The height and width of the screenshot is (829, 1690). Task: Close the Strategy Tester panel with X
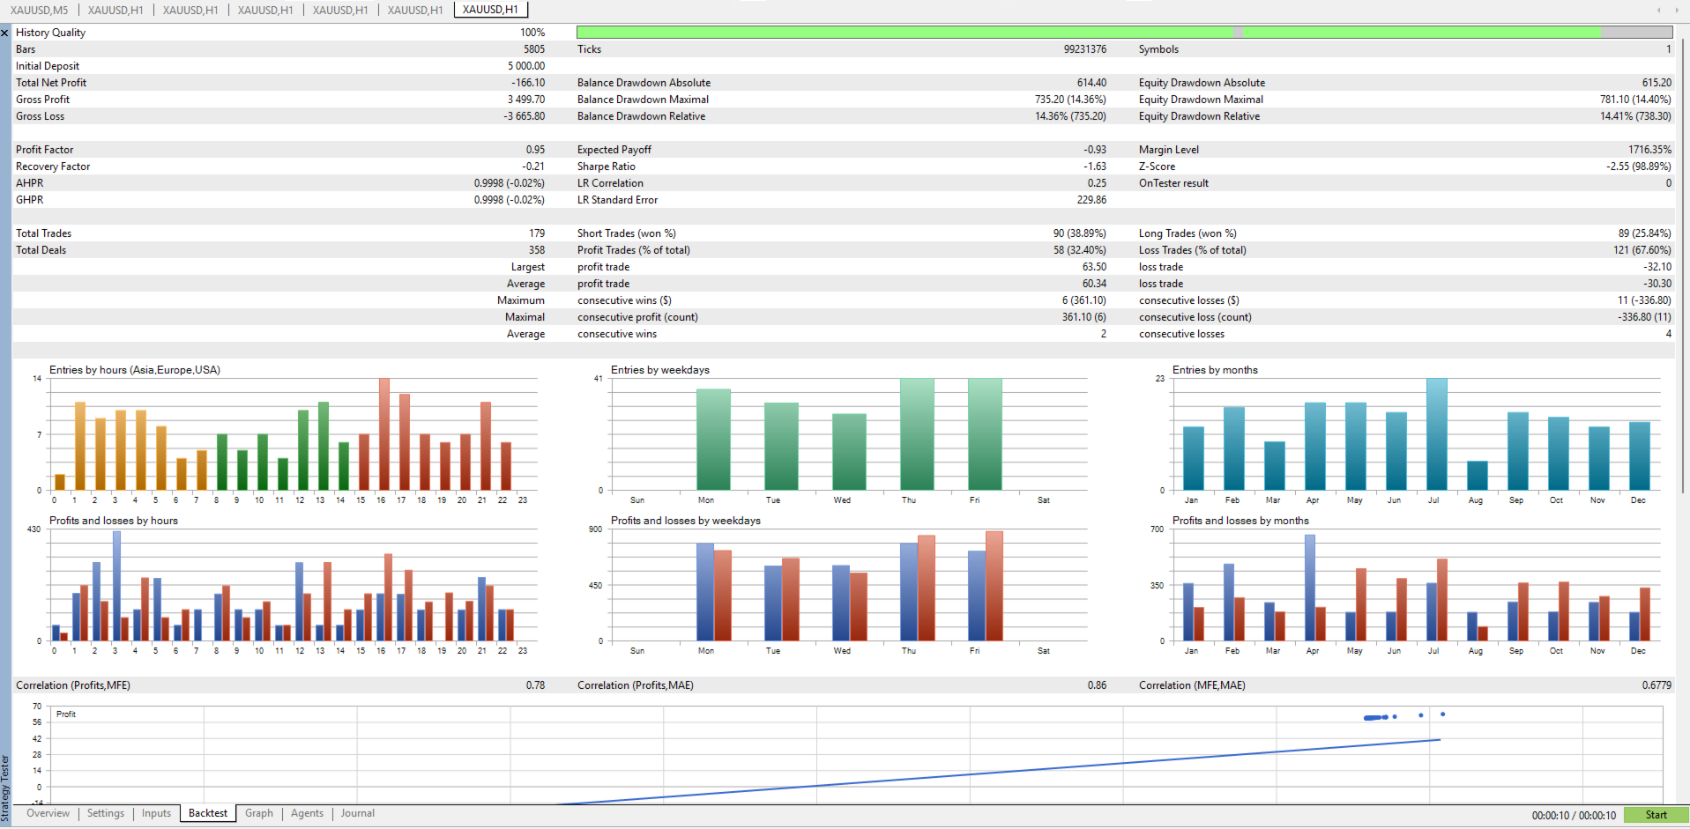(5, 33)
